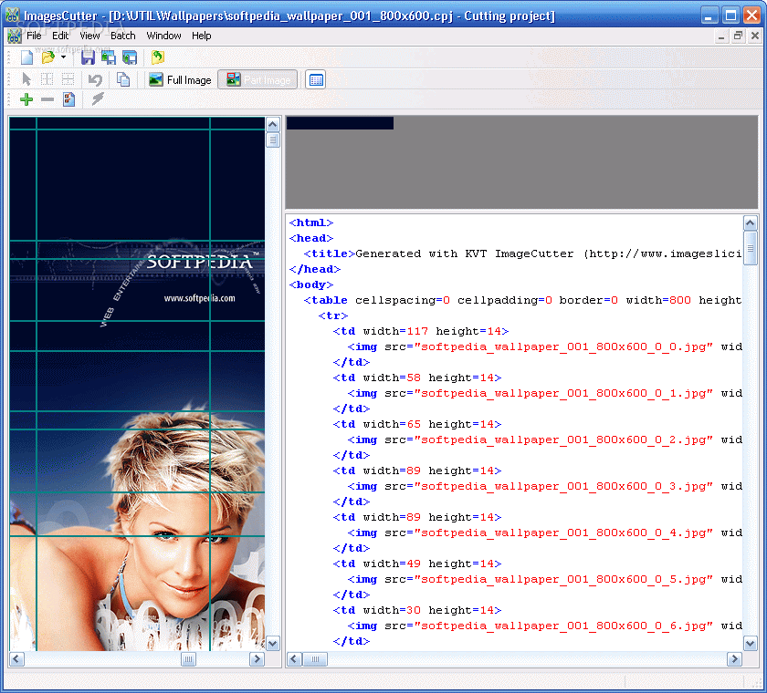This screenshot has height=693, width=767.
Task: Click the <title>Generated with KVT ImageCutter line
Action: (522, 254)
